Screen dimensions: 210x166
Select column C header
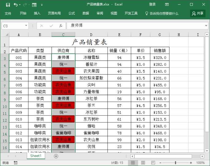[x=63, y=35]
